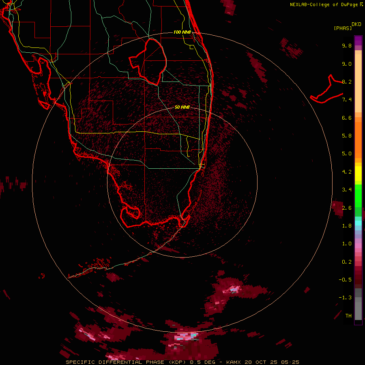This screenshot has height=365, width=365.
Task: Click the 4.2 value on the color scale
Action: [x=347, y=172]
